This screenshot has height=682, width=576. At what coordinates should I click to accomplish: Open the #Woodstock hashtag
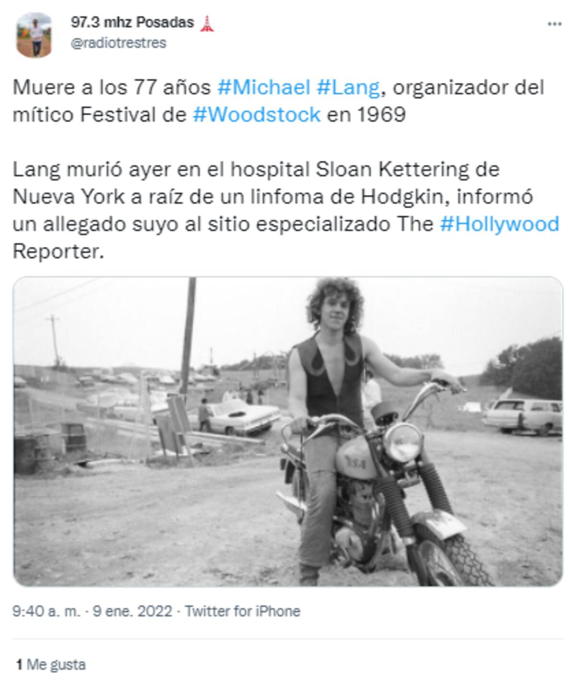(256, 115)
